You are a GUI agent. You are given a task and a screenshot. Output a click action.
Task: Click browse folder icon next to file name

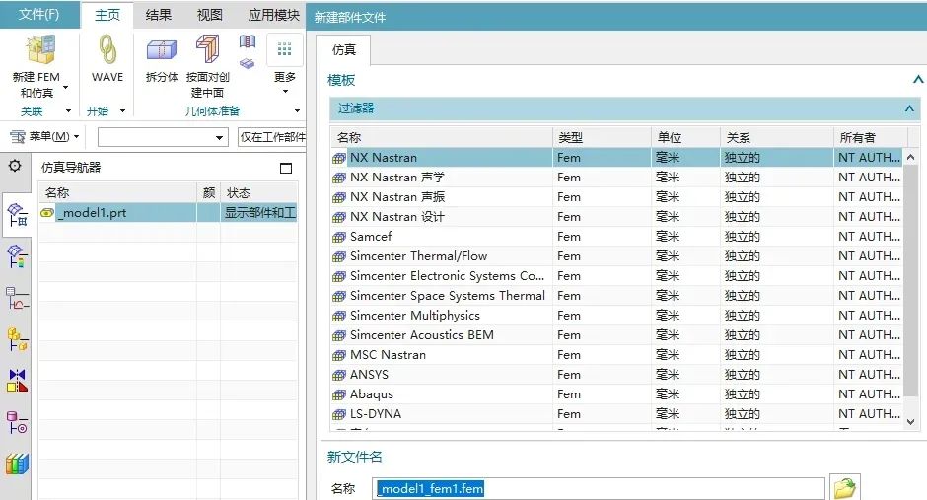coord(845,488)
